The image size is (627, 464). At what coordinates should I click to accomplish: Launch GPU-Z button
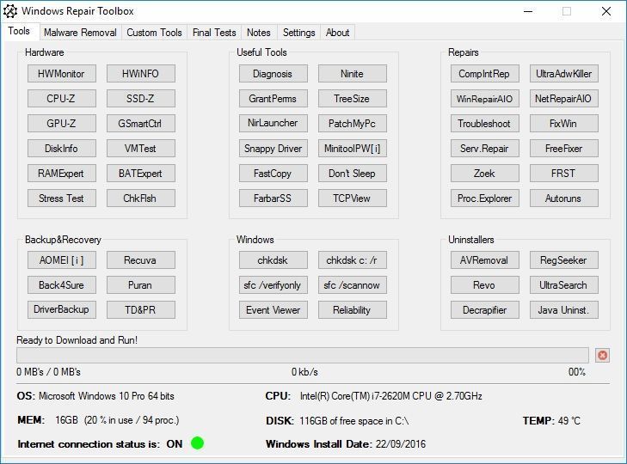[62, 124]
